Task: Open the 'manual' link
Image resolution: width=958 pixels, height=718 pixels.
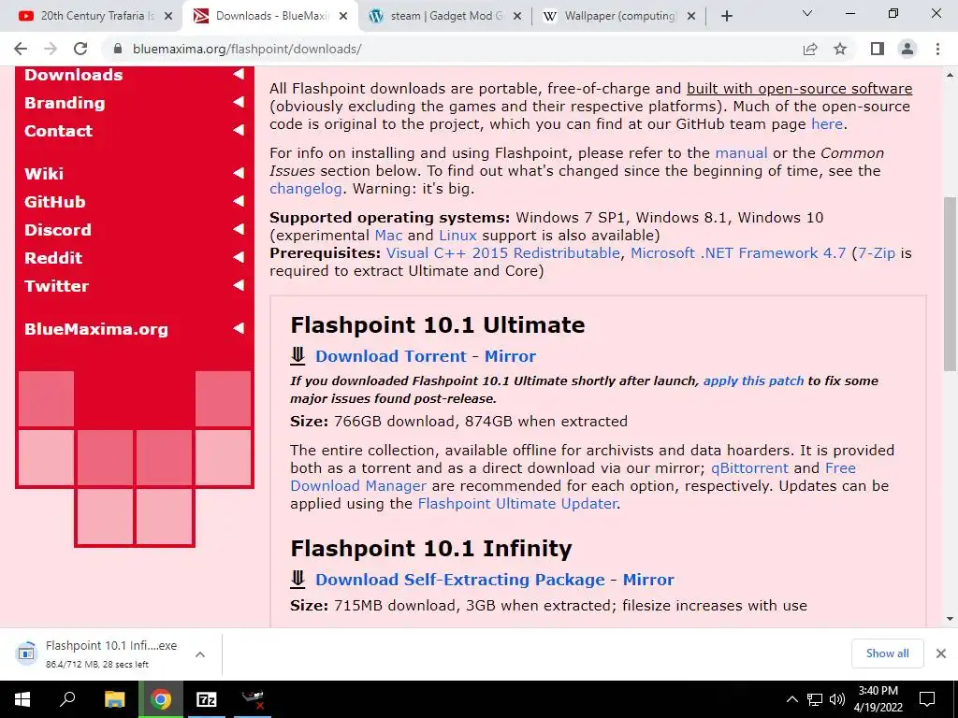Action: (x=741, y=153)
